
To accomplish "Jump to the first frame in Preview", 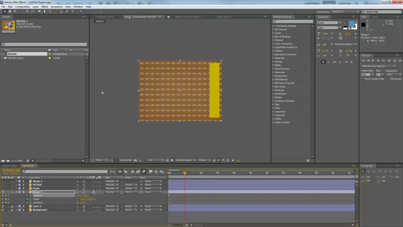I will pyautogui.click(x=363, y=61).
